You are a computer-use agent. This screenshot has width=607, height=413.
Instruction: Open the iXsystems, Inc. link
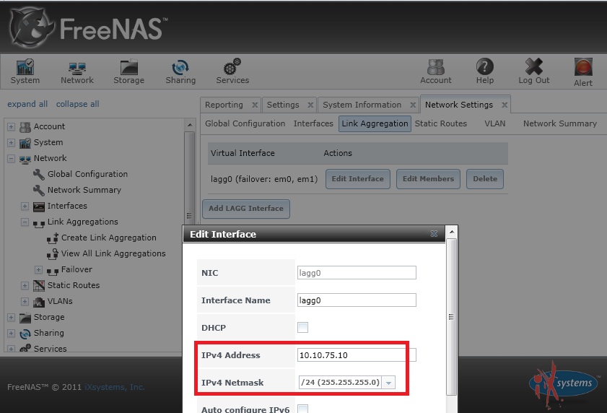[x=115, y=387]
